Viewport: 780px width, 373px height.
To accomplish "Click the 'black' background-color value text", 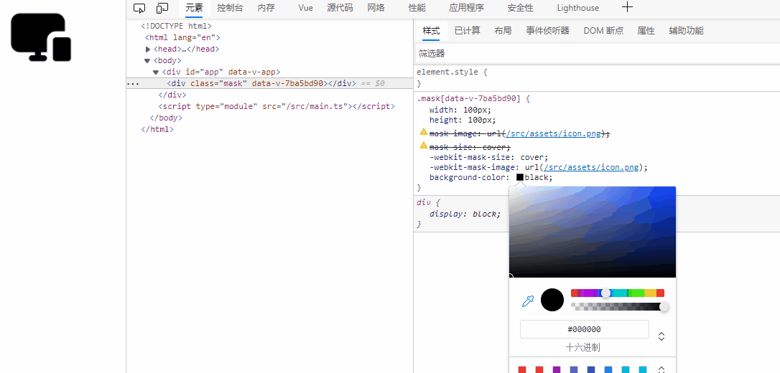I will click(537, 177).
